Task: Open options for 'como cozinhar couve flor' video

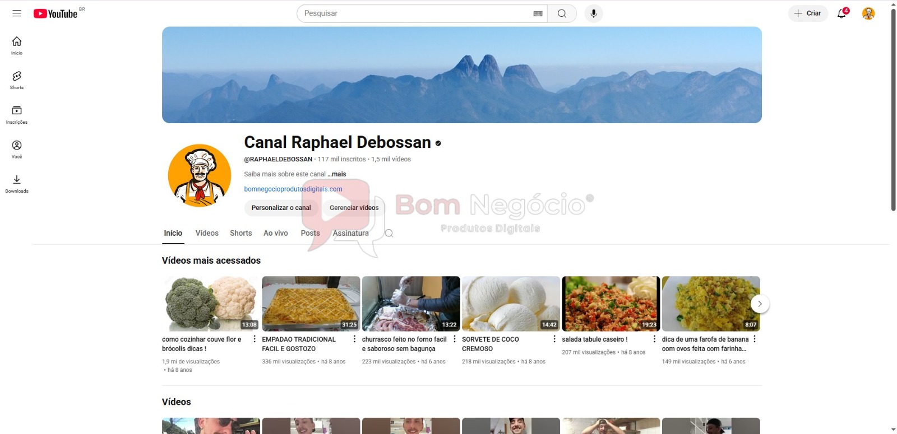Action: point(255,339)
